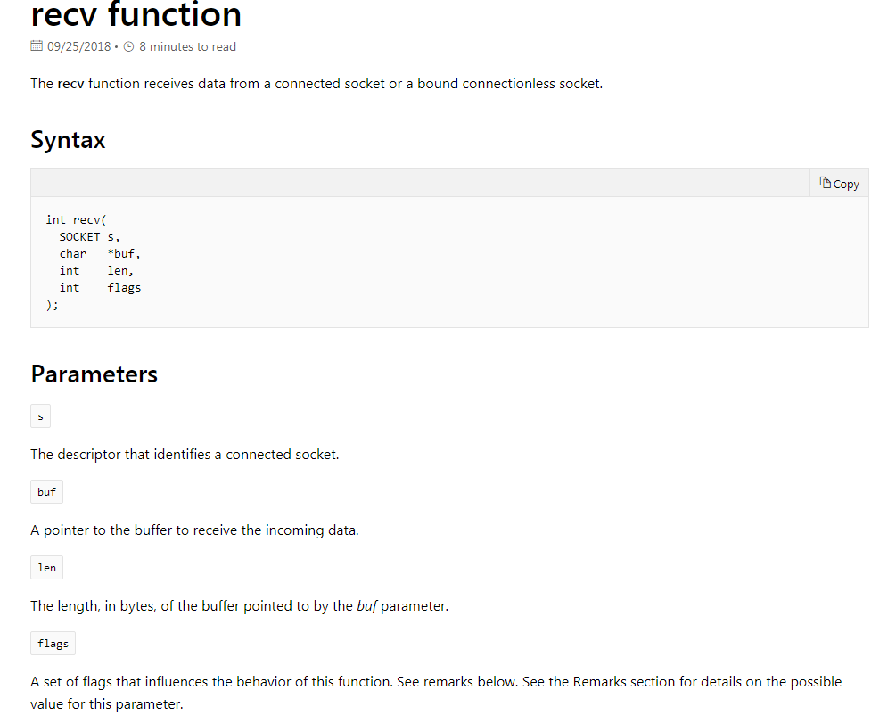This screenshot has height=715, width=871.
Task: Click the "int len," line in code
Action: (96, 270)
